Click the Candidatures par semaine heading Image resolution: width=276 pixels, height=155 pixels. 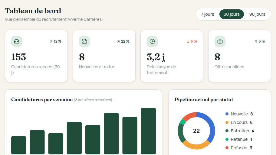[42, 100]
